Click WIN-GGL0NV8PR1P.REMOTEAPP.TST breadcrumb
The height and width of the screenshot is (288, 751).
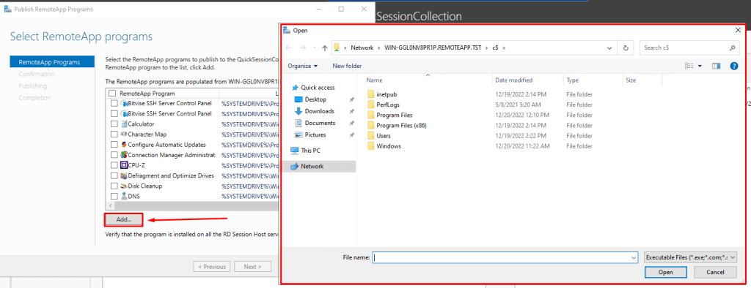(432, 48)
